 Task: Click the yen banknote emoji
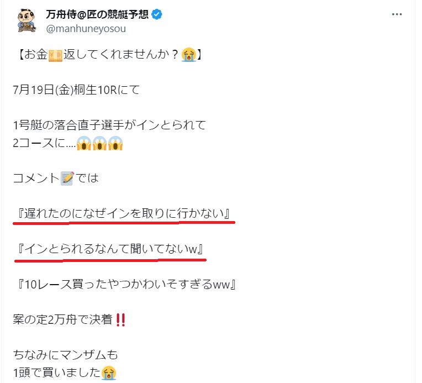tap(55, 55)
